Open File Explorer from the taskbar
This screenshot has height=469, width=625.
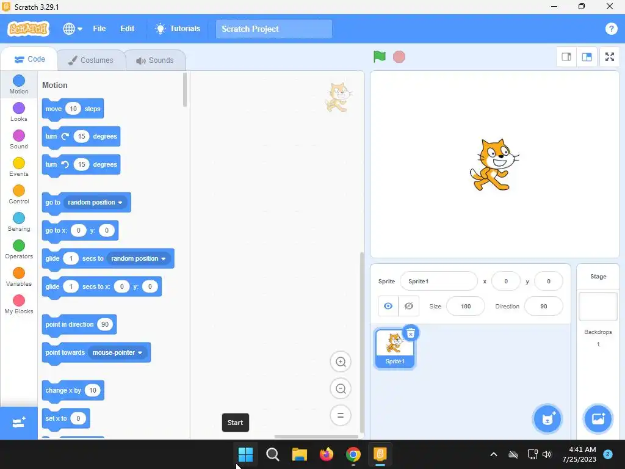[299, 454]
